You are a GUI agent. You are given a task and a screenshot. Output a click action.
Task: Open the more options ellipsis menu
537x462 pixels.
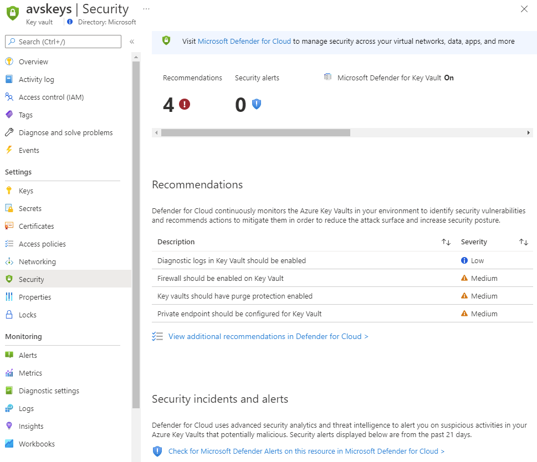coord(146,9)
